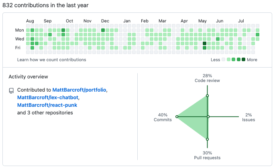Select the dark green Friday cell in May

click(204, 48)
